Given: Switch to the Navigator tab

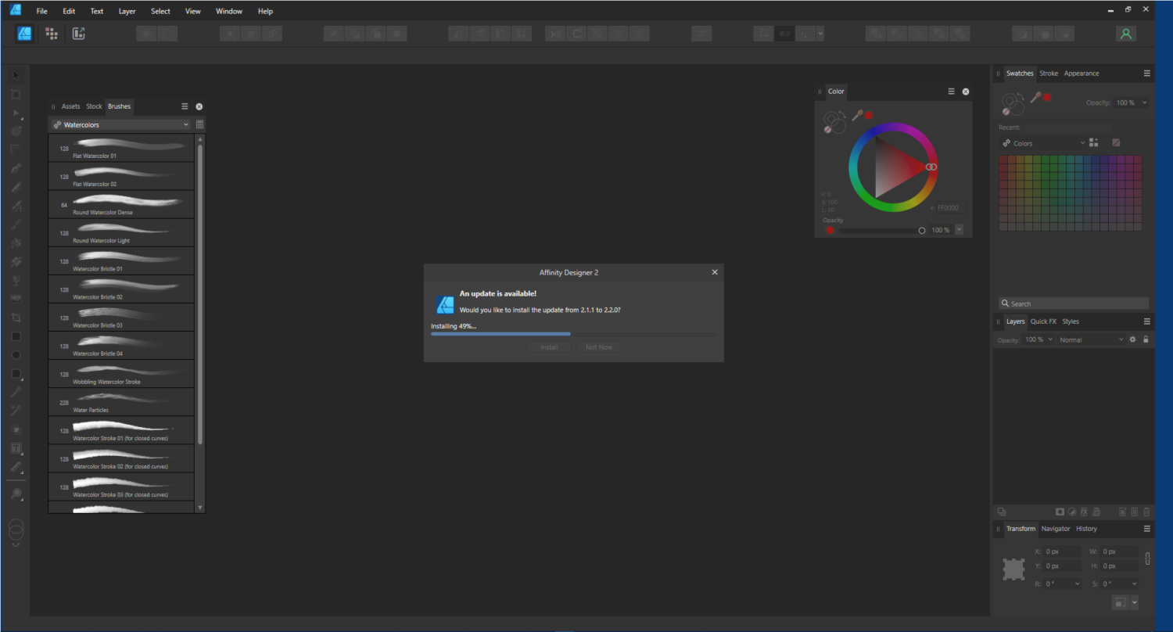Looking at the screenshot, I should click(x=1056, y=529).
